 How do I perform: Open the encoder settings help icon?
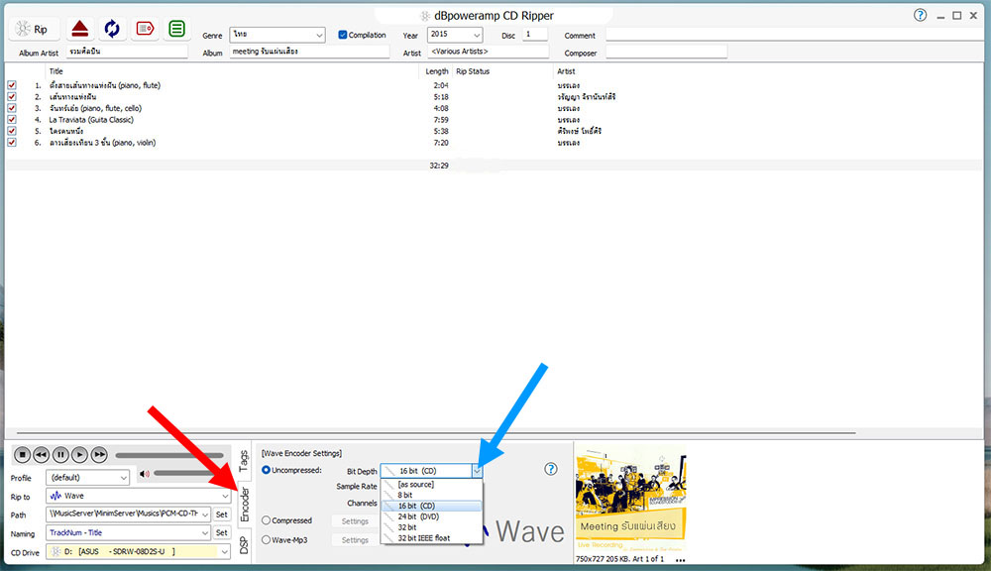tap(551, 470)
